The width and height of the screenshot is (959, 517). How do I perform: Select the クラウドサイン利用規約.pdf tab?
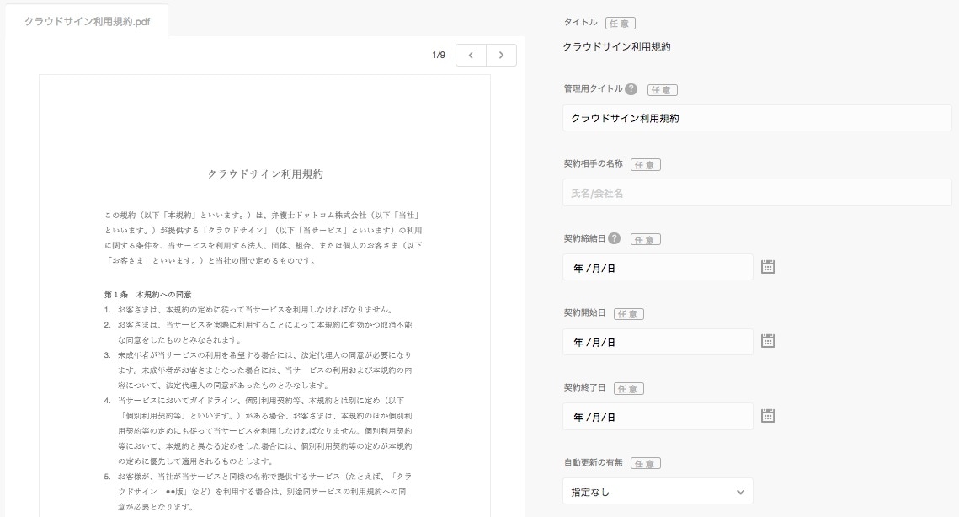click(87, 21)
